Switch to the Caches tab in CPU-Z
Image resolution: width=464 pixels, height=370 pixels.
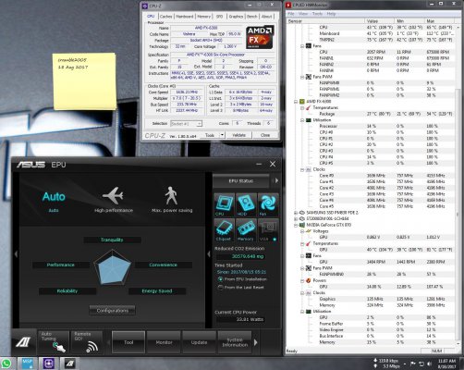(165, 17)
